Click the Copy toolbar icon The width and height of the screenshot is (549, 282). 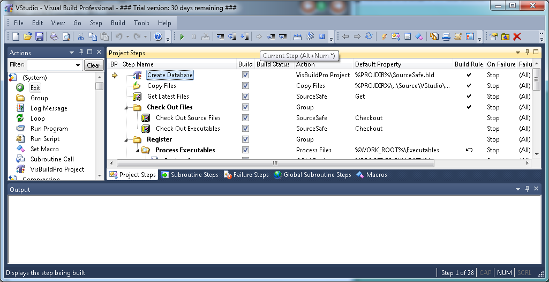[93, 36]
